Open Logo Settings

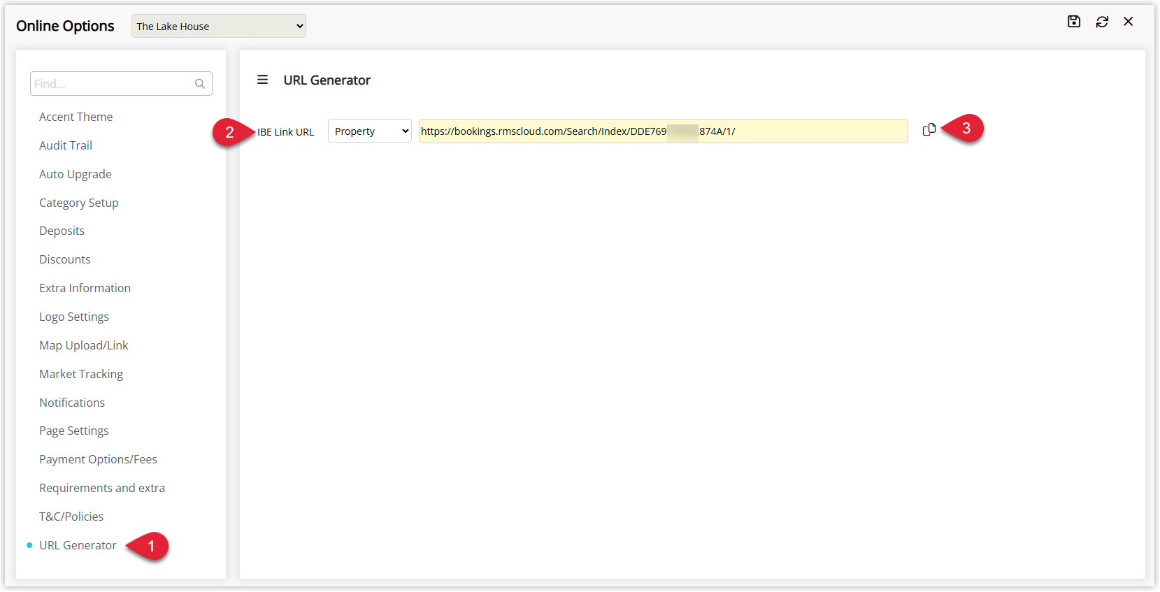click(x=74, y=317)
